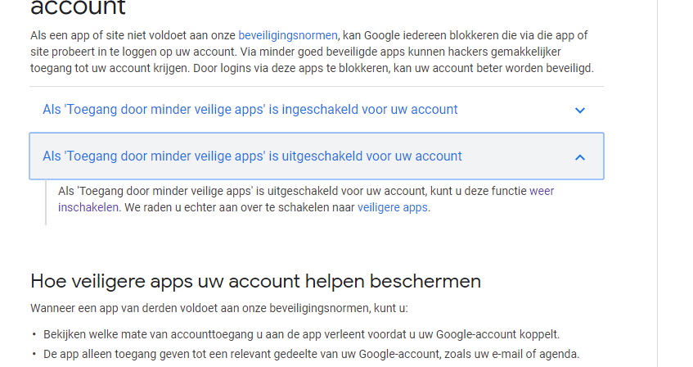Image resolution: width=693 pixels, height=367 pixels.
Task: Click the divider line above the first expandable section
Action: tap(317, 86)
